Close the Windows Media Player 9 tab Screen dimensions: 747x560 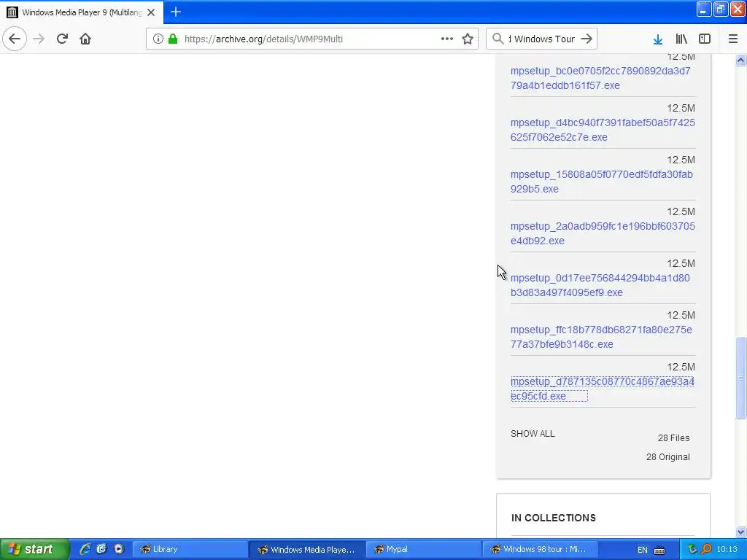coord(151,12)
